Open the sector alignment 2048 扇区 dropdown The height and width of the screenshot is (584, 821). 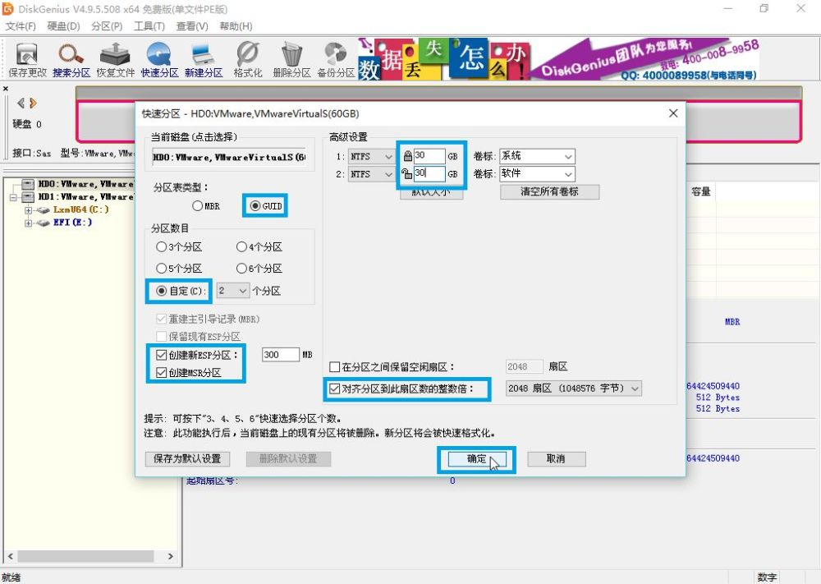pos(573,389)
